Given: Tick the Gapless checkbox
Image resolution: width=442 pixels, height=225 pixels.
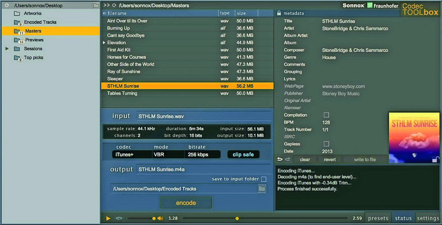Looking at the screenshot, I should tap(326, 144).
